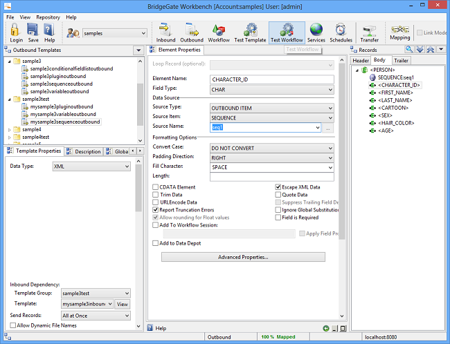This screenshot has width=450, height=344.
Task: Enable Add To Workflow Session checkbox
Action: [155, 225]
